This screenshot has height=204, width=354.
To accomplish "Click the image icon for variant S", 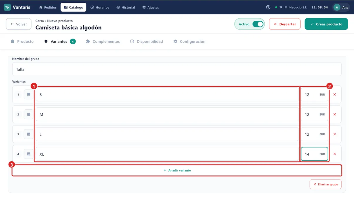I will pos(29,95).
